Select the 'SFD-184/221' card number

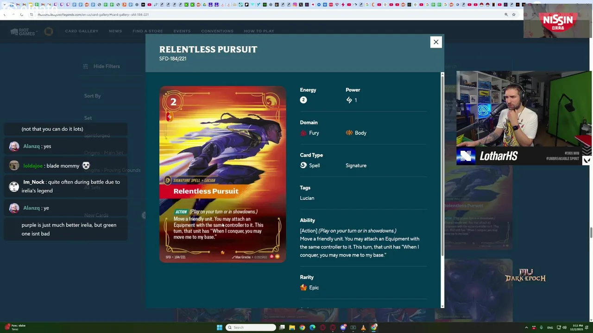173,59
